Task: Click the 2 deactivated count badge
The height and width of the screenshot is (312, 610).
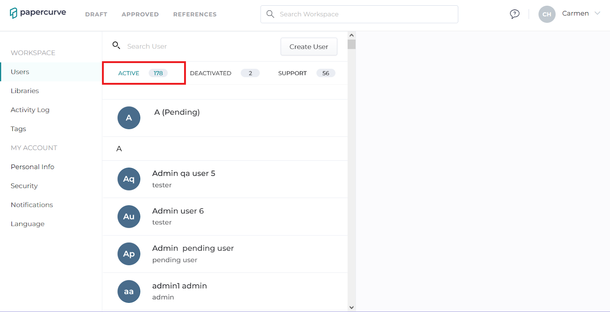Action: pyautogui.click(x=250, y=73)
